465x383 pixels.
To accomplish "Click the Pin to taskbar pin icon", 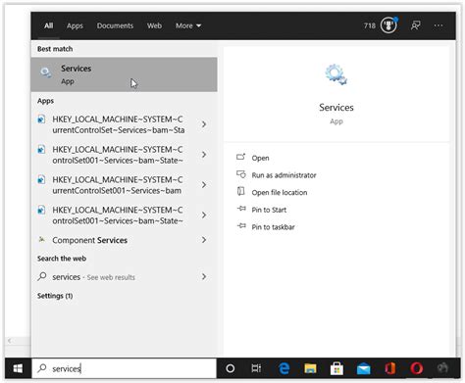I will [241, 225].
